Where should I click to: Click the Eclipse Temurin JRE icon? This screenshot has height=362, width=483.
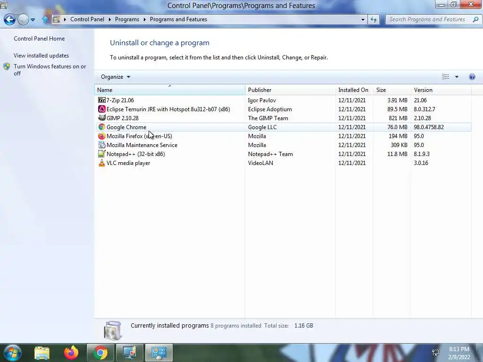coord(101,109)
